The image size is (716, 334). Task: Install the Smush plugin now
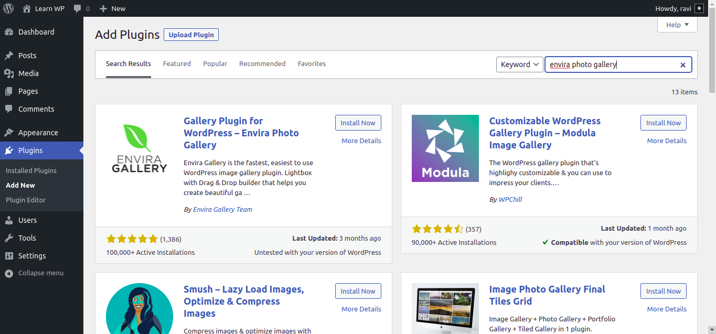click(x=358, y=291)
